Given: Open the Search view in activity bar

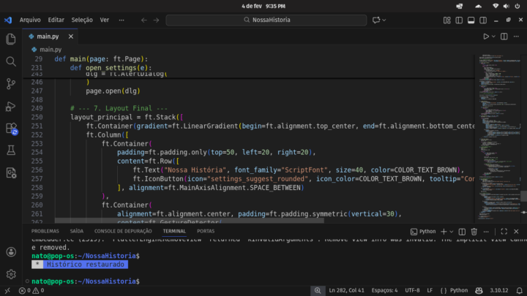Looking at the screenshot, I should pyautogui.click(x=11, y=62).
